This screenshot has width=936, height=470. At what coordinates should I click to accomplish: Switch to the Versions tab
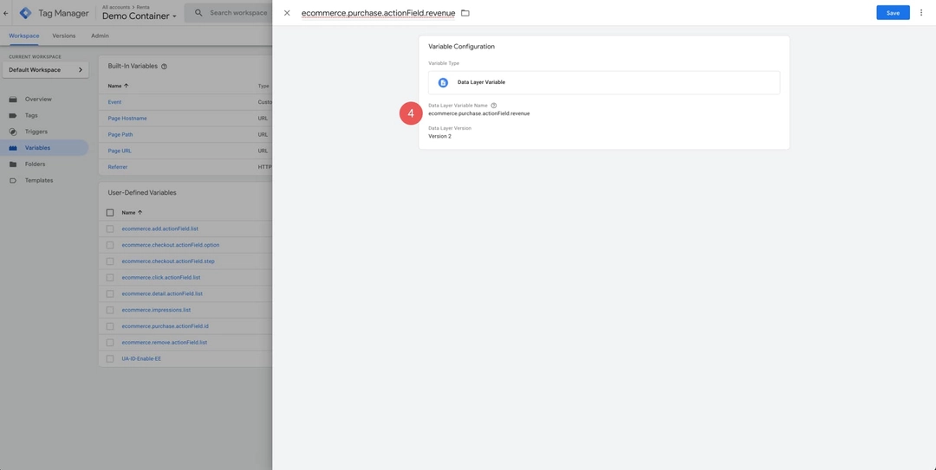[64, 35]
